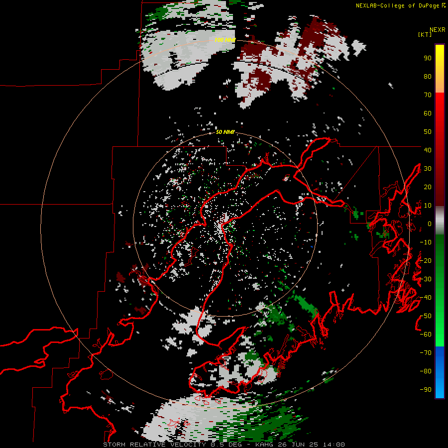This screenshot has width=448, height=448.
Task: Click the 40 value on the velocity scale
Action: click(428, 150)
